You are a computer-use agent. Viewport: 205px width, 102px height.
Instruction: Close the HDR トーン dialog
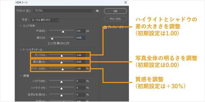[x=125, y=2]
